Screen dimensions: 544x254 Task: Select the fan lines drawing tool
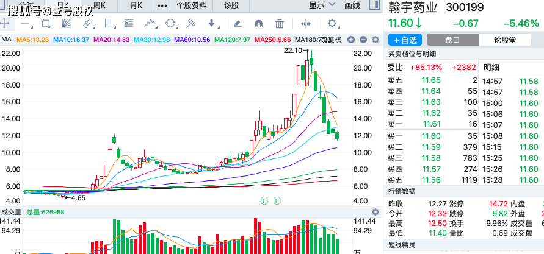[67, 24]
